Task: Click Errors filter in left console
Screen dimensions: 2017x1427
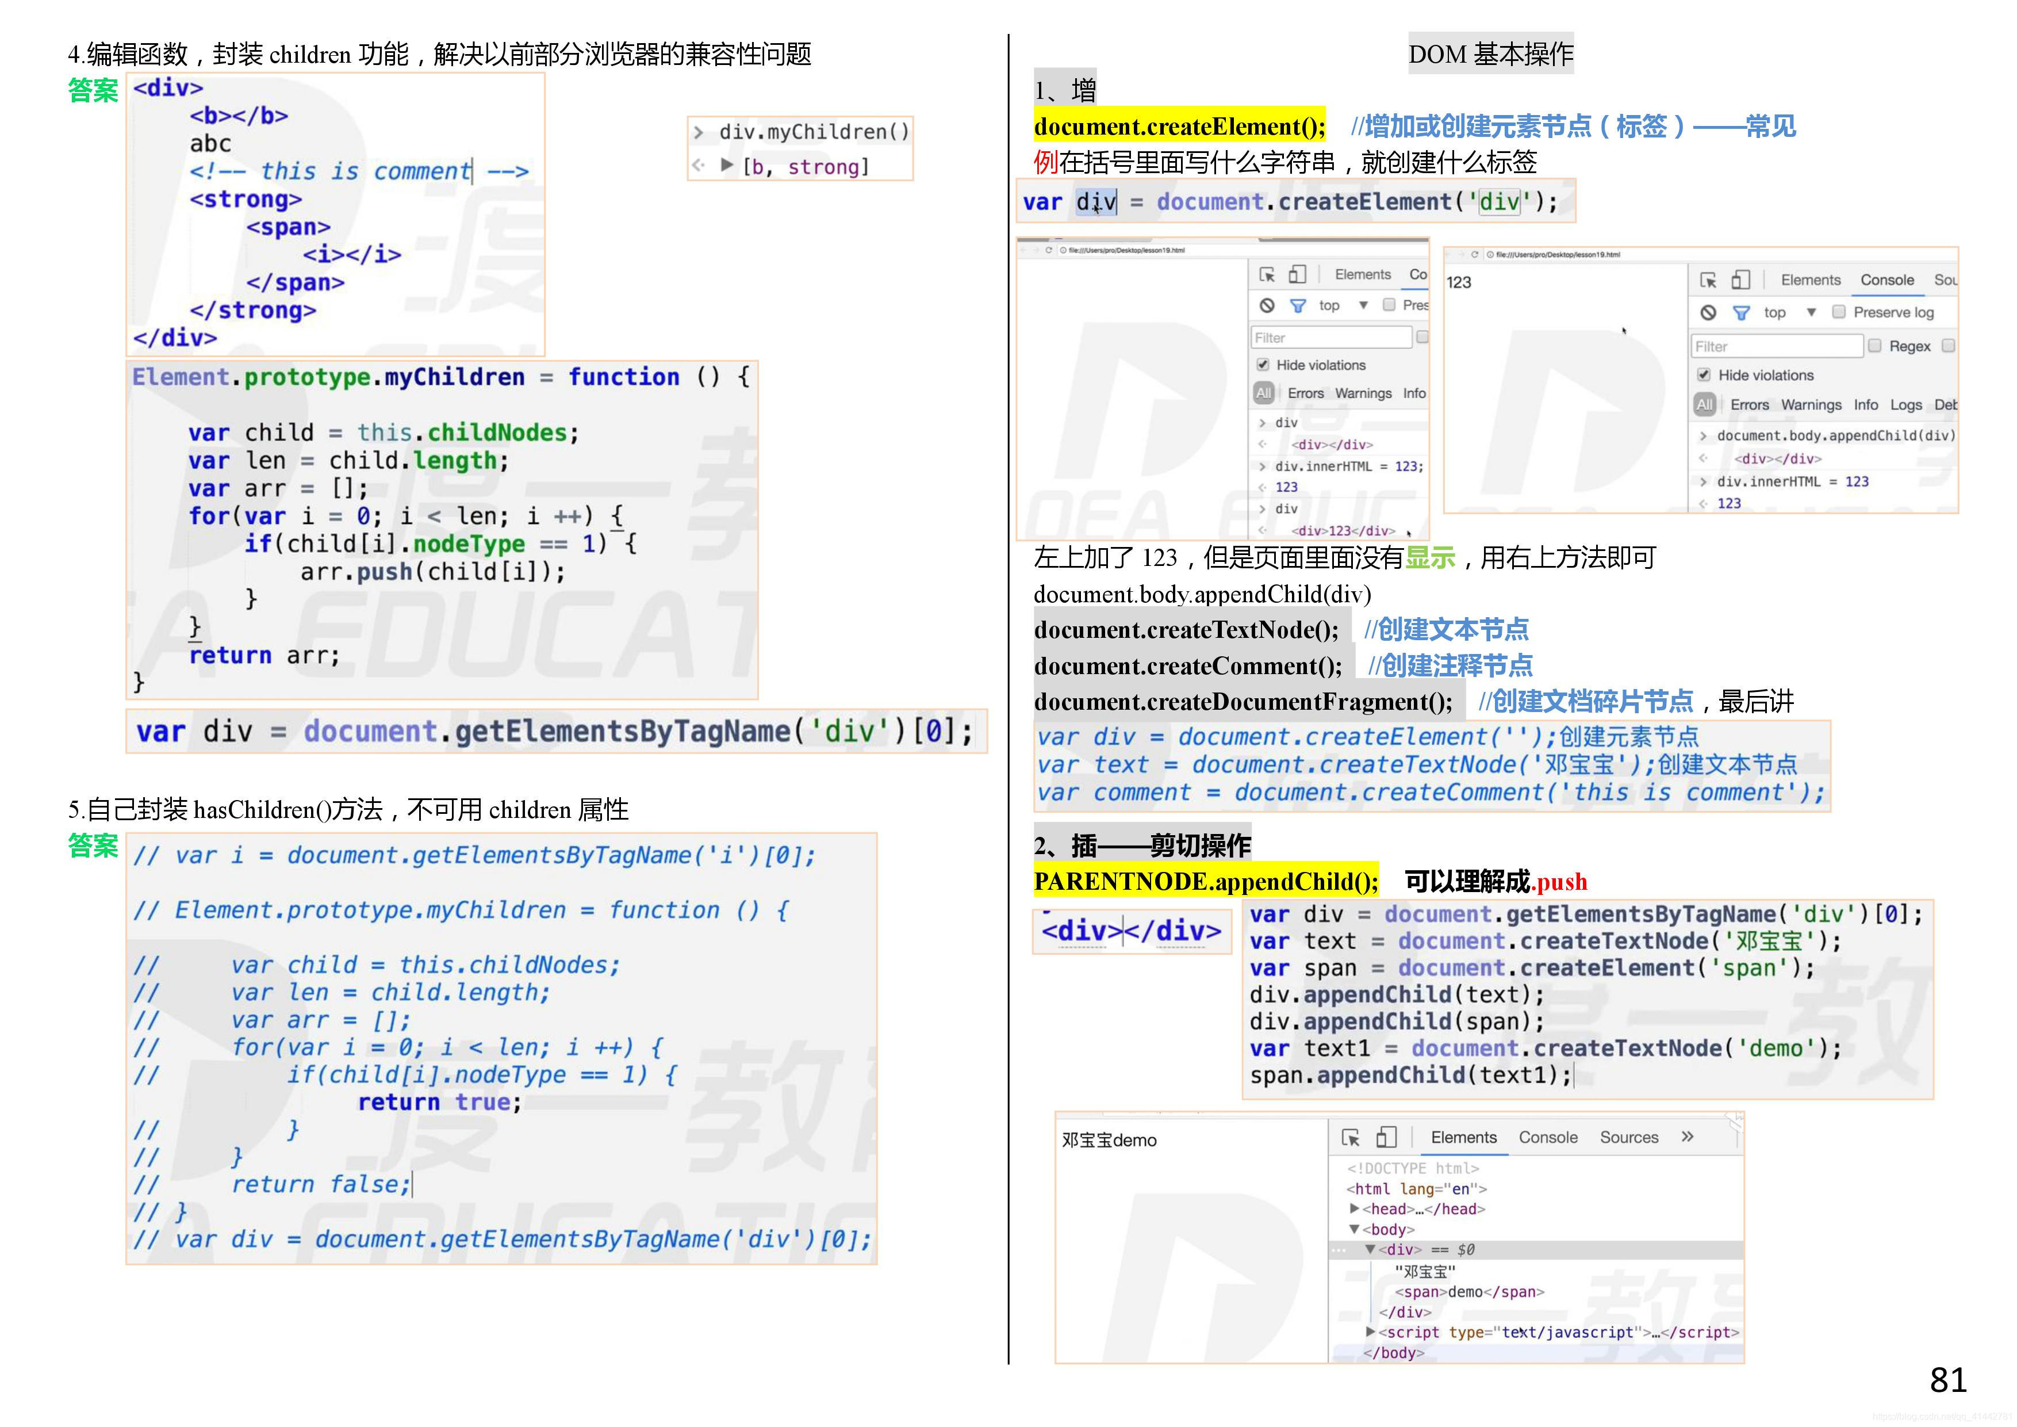Action: [x=1305, y=393]
